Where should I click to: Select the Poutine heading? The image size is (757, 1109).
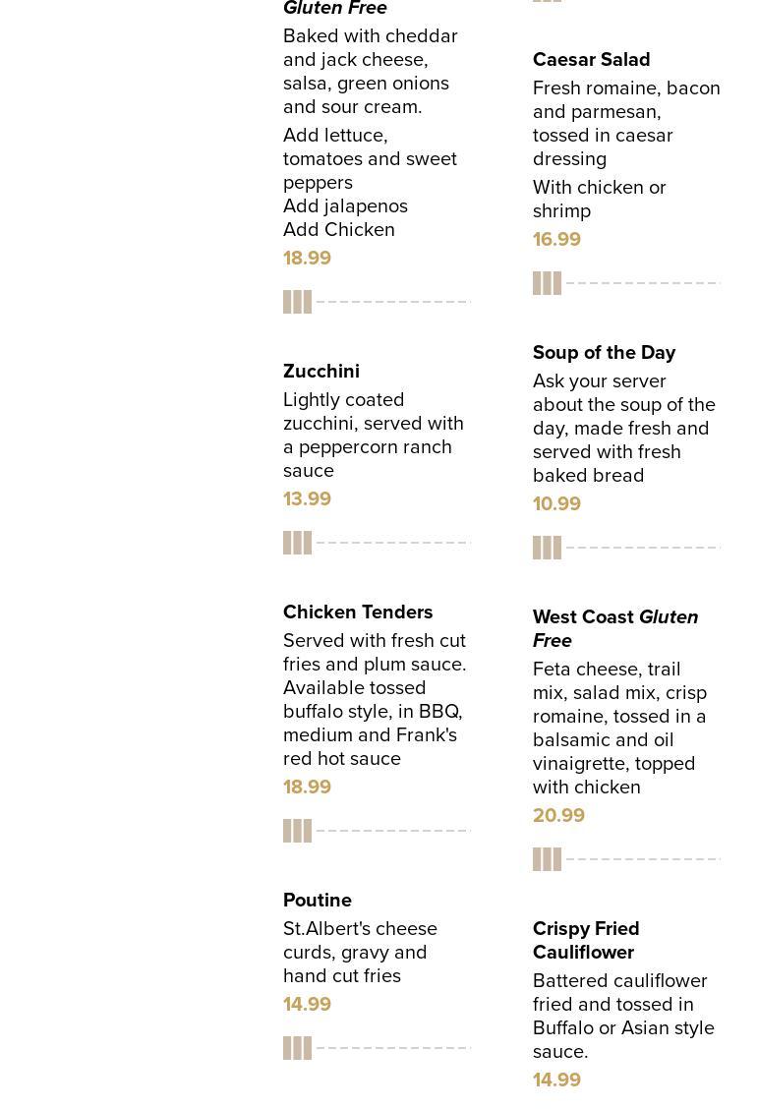pyautogui.click(x=318, y=901)
